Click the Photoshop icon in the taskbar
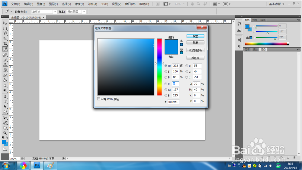302x170 pixels. [37, 165]
